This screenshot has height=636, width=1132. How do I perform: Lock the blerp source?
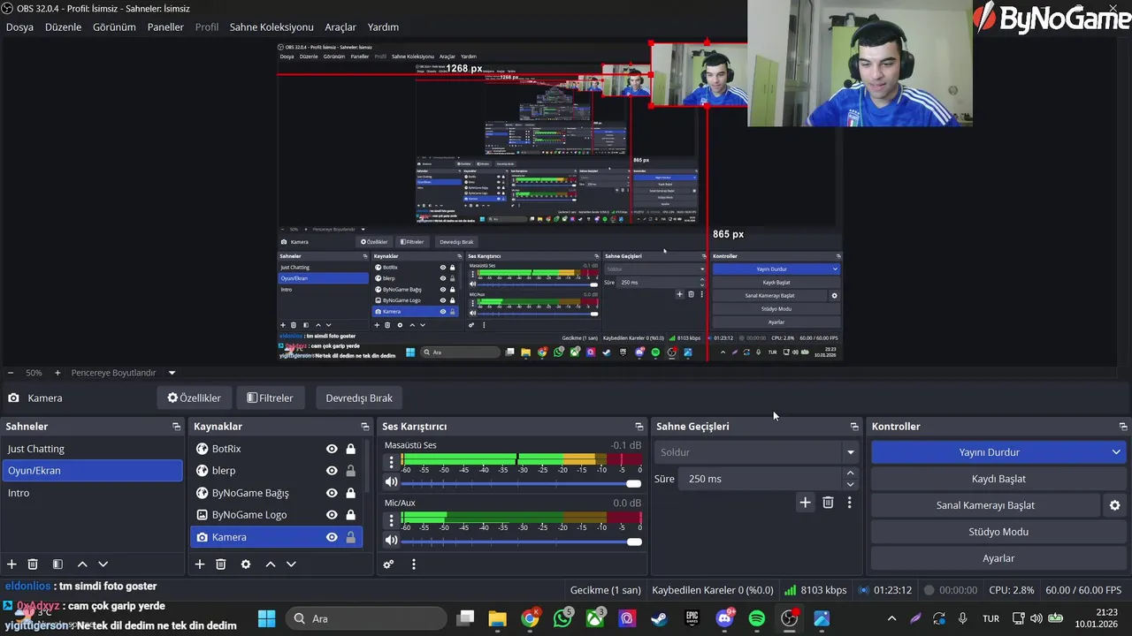(350, 471)
